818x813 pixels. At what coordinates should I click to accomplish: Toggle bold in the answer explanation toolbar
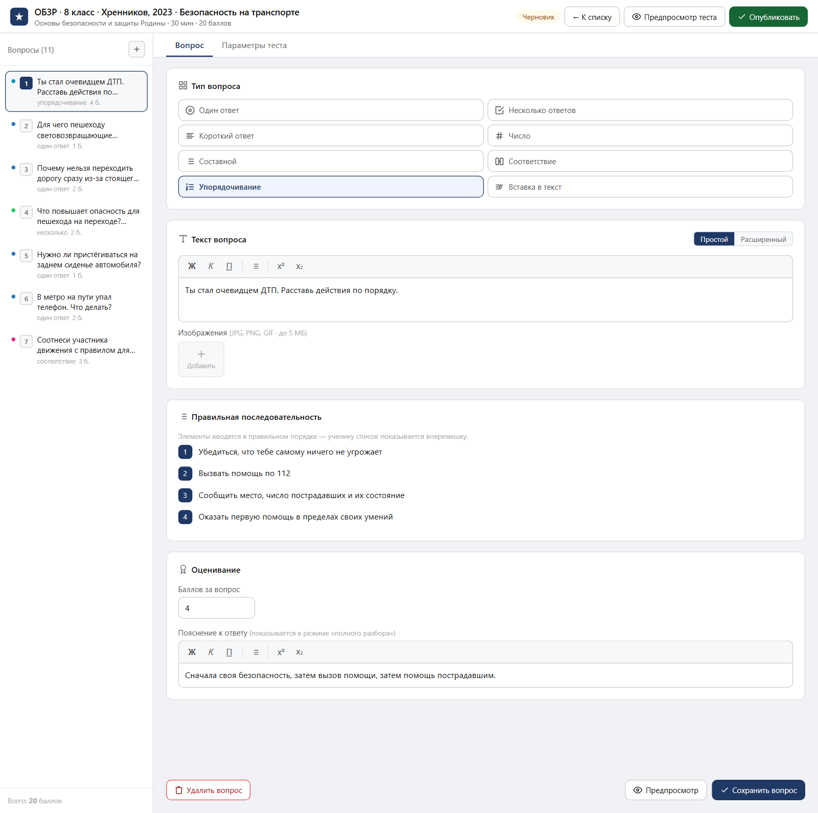click(x=192, y=652)
